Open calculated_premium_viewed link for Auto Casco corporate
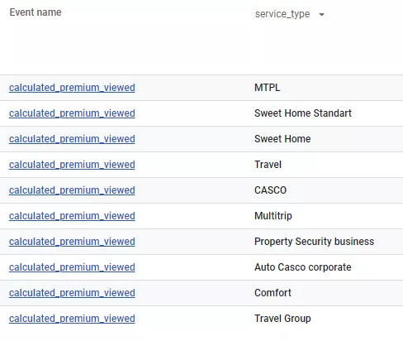The width and height of the screenshot is (403, 341). [72, 267]
